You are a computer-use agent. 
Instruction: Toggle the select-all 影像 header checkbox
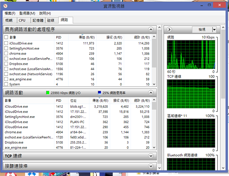point(6,37)
